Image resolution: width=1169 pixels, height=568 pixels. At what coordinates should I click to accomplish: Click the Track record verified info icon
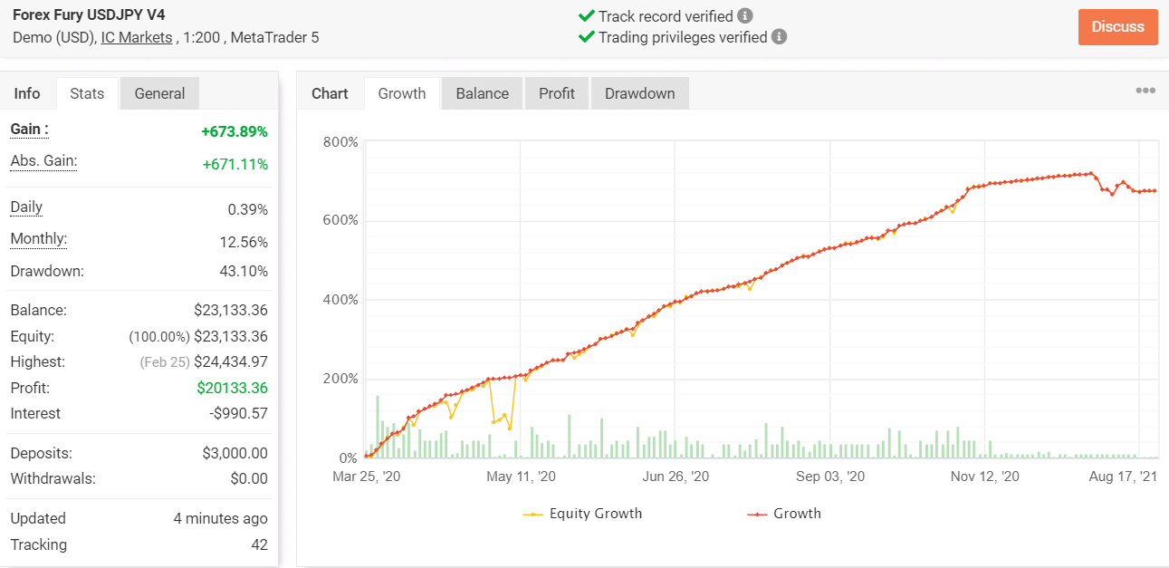tap(745, 16)
